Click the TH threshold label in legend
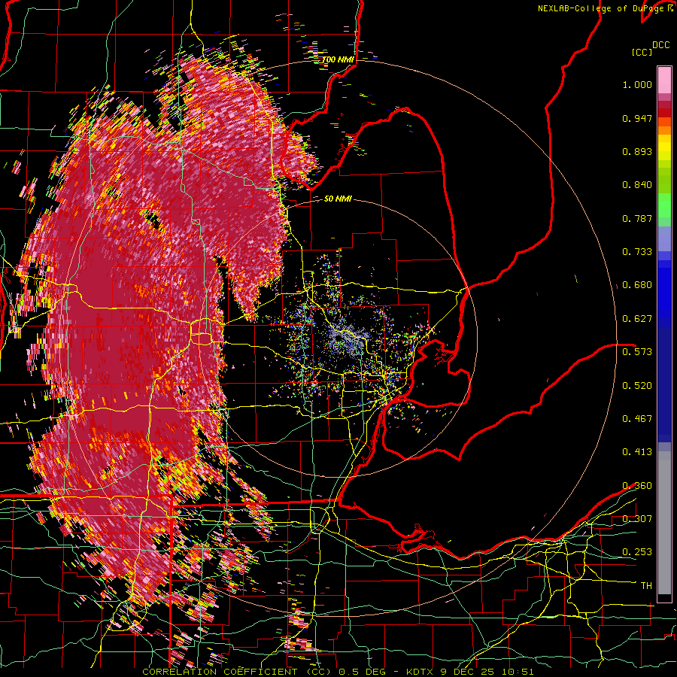677x677 pixels. (x=646, y=586)
